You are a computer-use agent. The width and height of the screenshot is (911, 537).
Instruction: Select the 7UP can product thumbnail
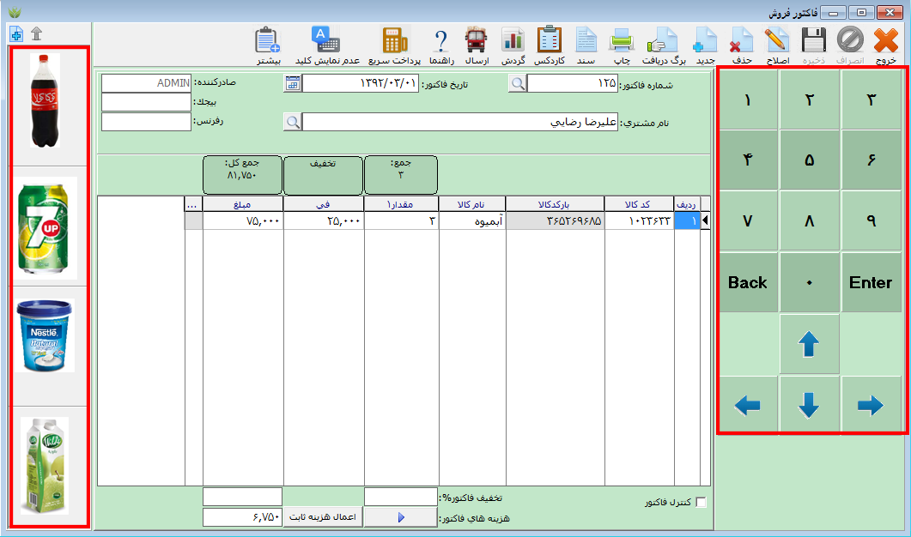(x=48, y=226)
